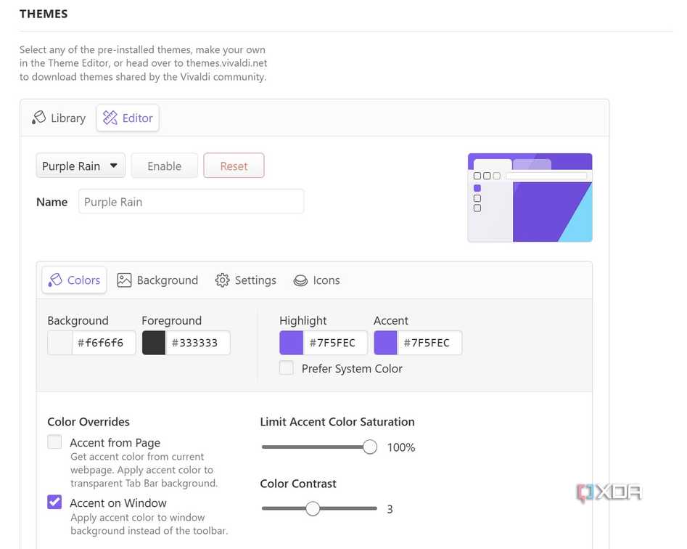Open the Accent color swatch
687x549 pixels.
[385, 343]
